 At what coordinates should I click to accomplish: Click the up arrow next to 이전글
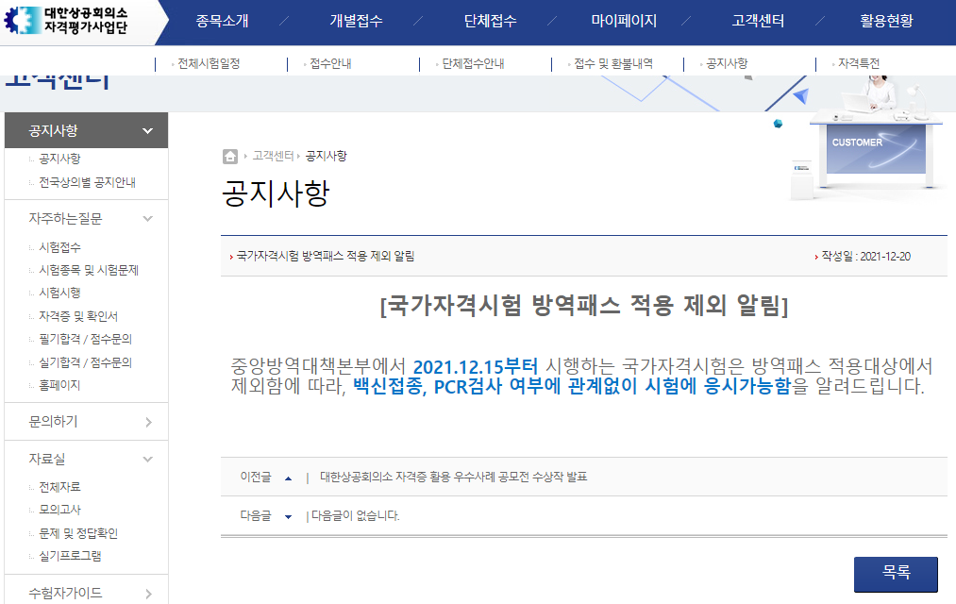coord(289,478)
